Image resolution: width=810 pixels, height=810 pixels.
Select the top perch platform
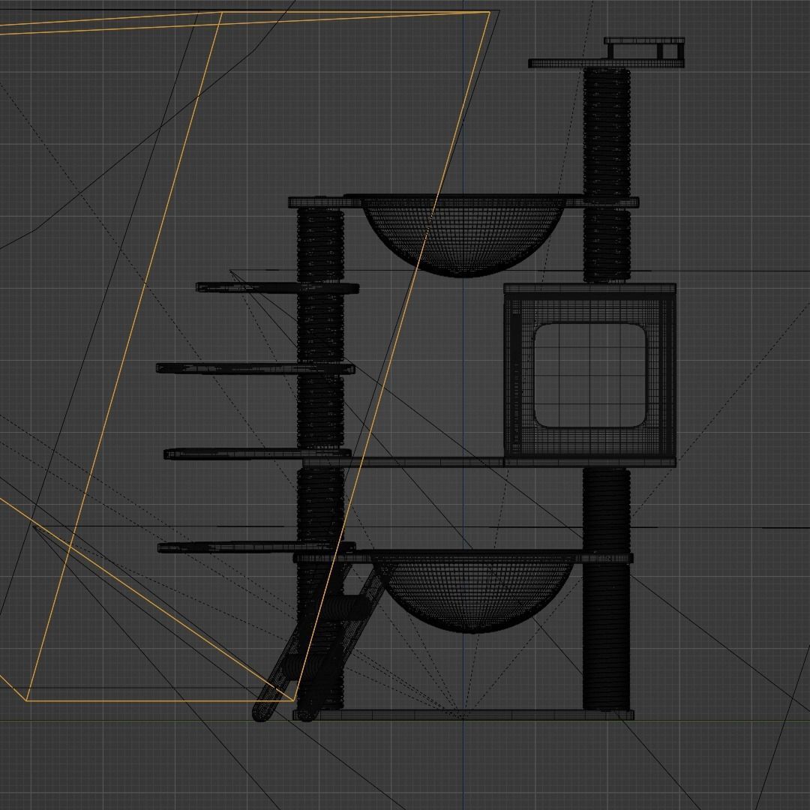click(x=606, y=64)
